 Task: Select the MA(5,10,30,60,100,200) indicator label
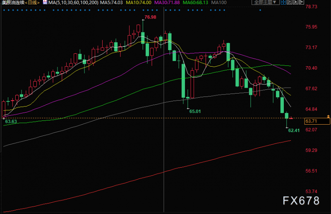coord(73,2)
